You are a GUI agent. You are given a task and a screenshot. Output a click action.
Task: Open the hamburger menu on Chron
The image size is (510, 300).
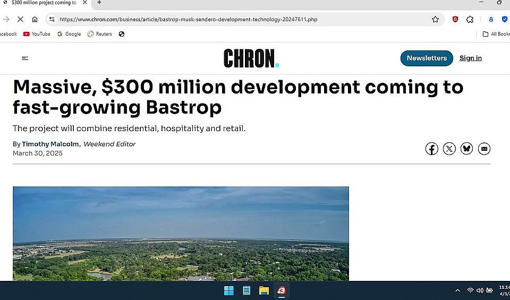(25, 58)
